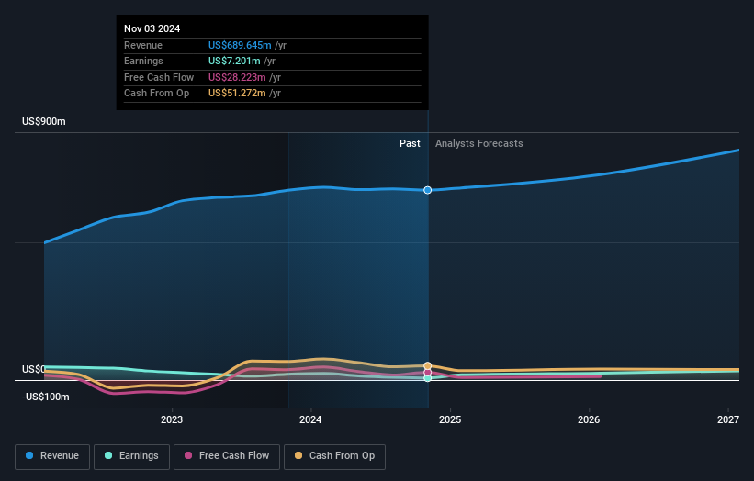
Task: Click the 2025 x-axis label
Action: click(x=450, y=419)
